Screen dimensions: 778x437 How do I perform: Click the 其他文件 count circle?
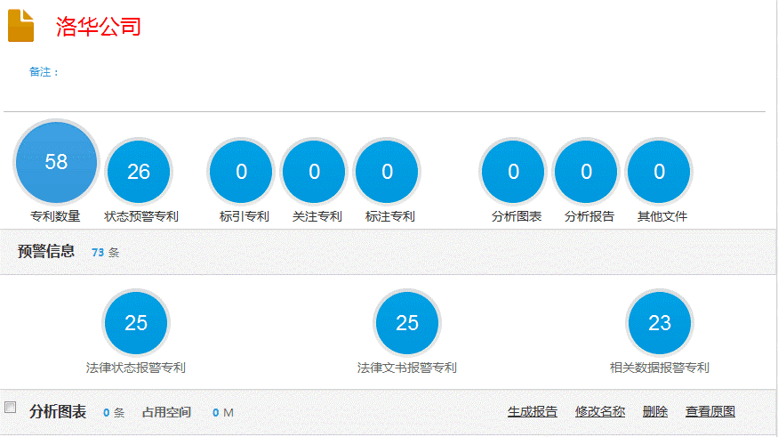pos(659,172)
